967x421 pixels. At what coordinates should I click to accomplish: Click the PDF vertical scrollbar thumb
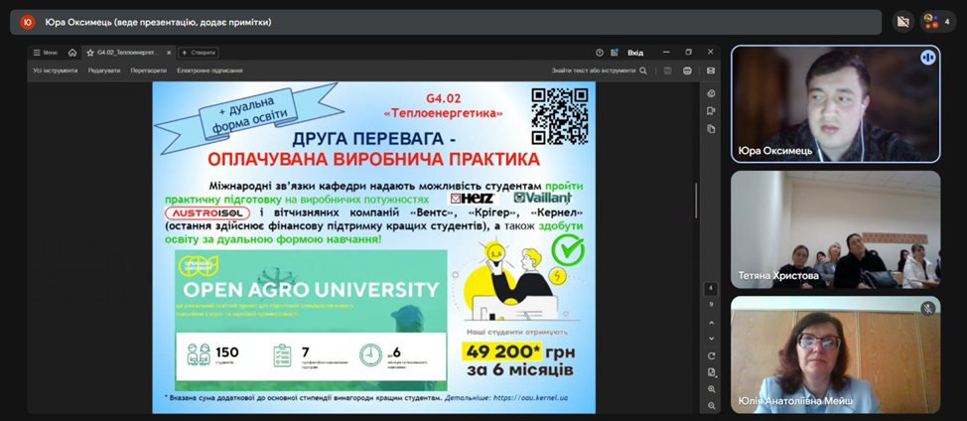696,200
